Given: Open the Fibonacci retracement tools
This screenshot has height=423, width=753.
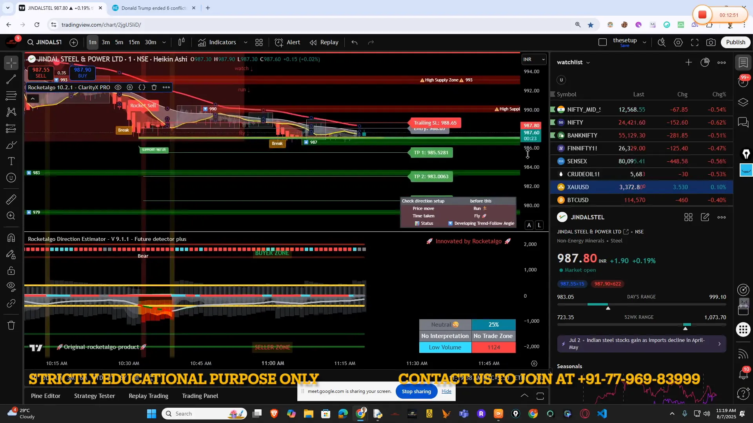Looking at the screenshot, I should tap(11, 96).
